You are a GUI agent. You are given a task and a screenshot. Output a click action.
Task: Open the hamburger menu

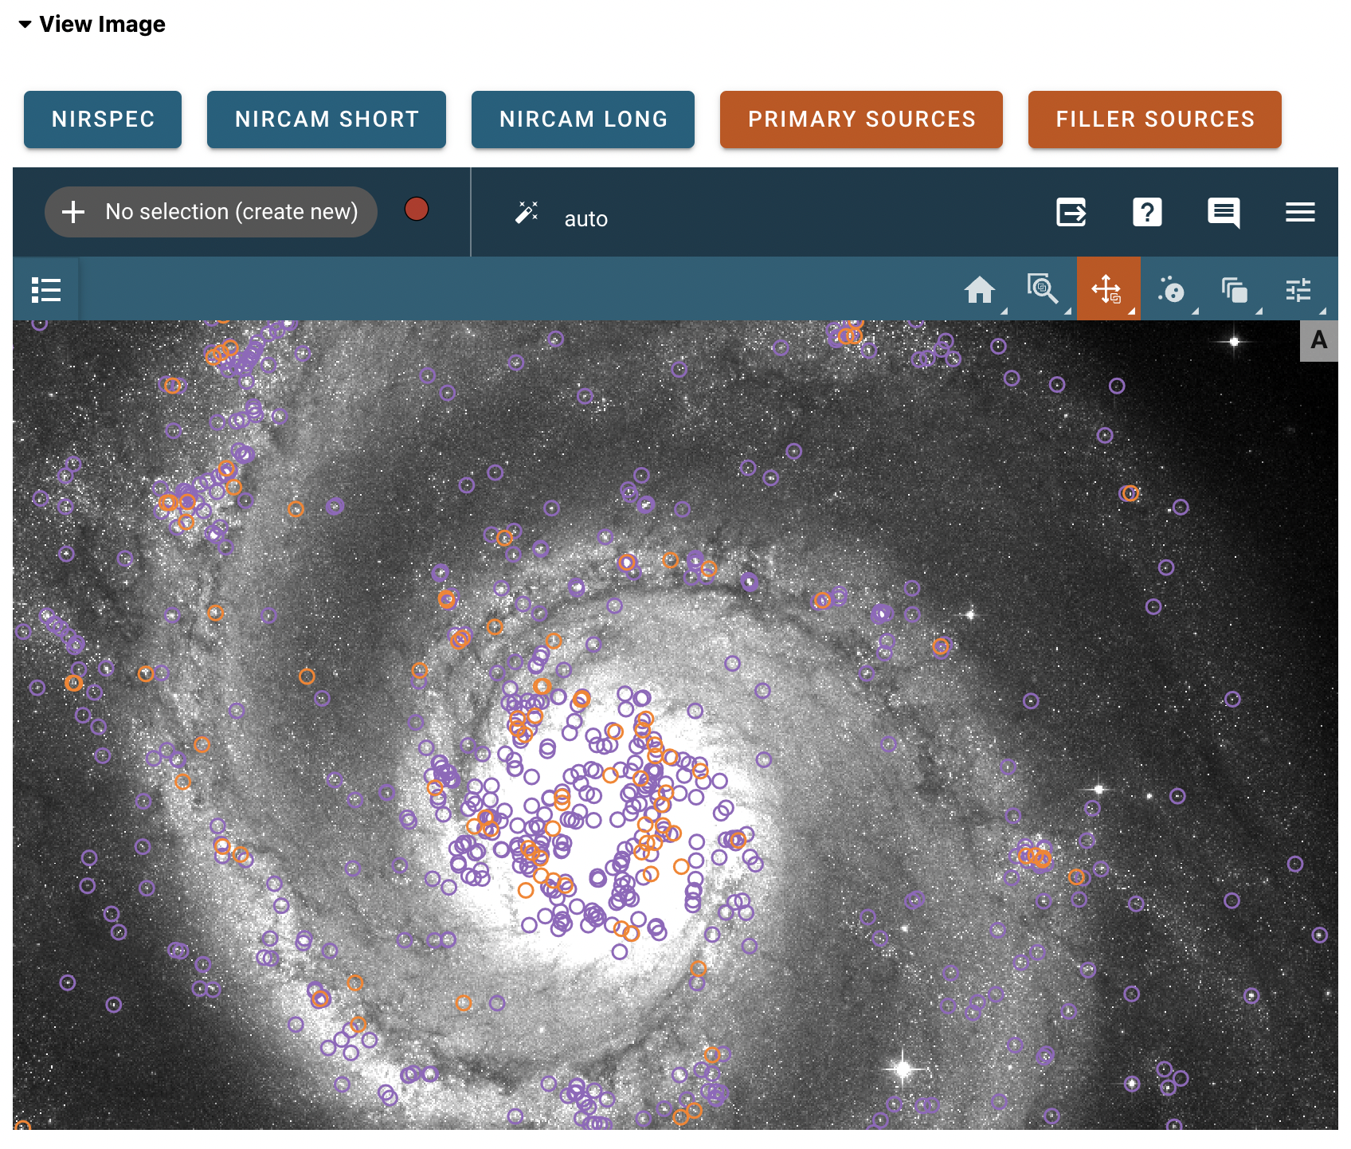(1300, 212)
